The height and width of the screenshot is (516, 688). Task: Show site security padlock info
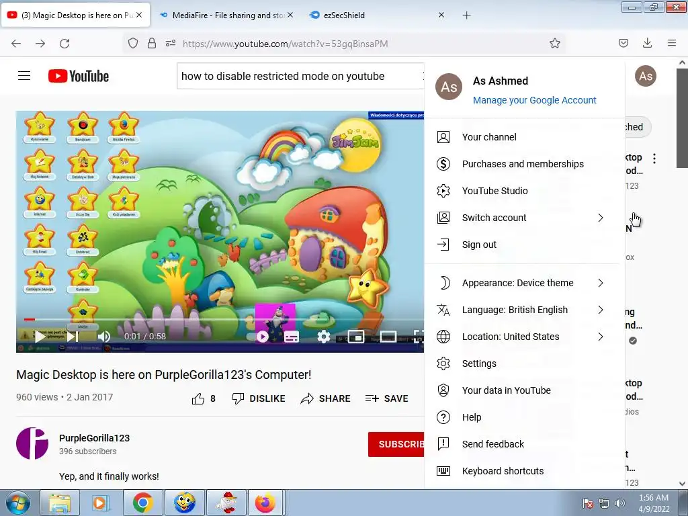click(152, 44)
